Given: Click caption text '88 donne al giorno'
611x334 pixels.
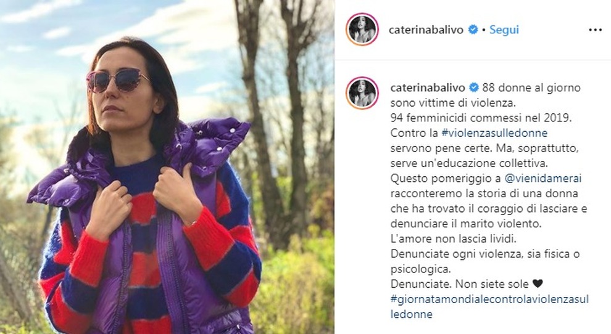Looking at the screenshot, I should click(x=531, y=88).
